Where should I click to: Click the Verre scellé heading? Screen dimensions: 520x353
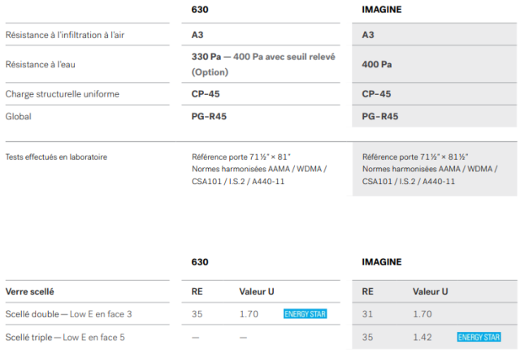pyautogui.click(x=30, y=292)
